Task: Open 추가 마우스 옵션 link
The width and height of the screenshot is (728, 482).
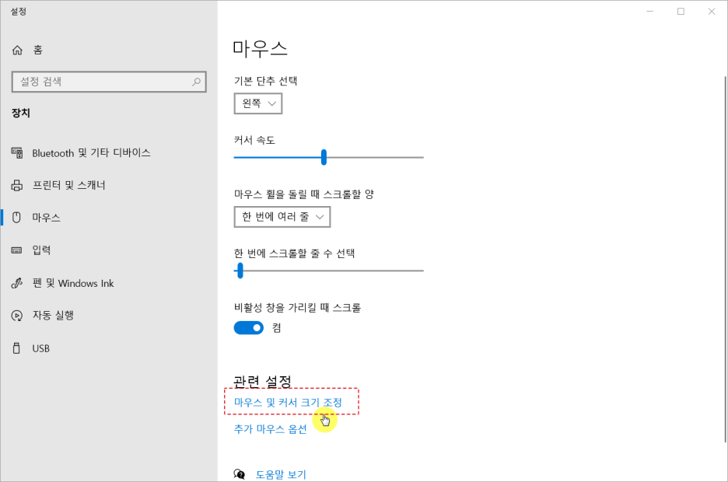Action: 270,429
